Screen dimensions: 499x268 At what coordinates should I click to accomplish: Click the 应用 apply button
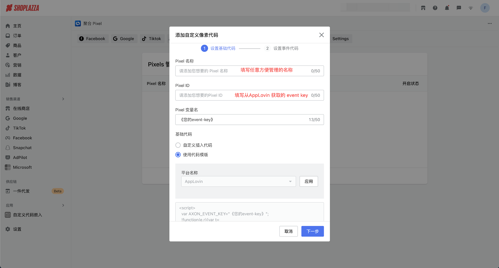(309, 181)
